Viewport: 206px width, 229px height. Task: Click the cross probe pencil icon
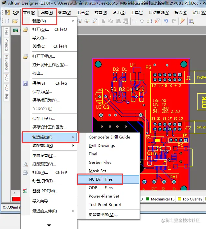pyautogui.click(x=182, y=21)
